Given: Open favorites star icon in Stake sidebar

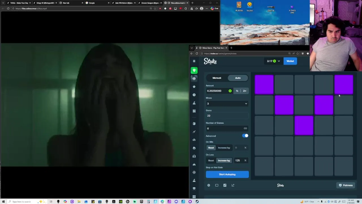Looking at the screenshot, I should [x=194, y=86].
